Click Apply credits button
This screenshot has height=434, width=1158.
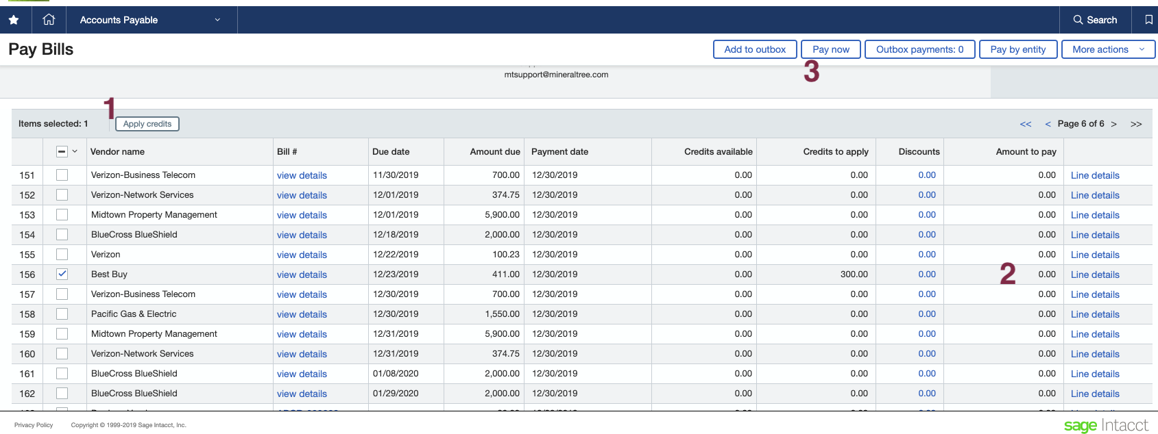click(x=147, y=124)
